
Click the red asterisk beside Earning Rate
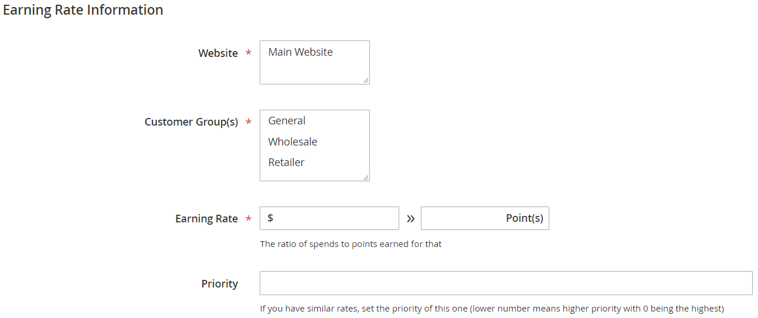coord(249,219)
